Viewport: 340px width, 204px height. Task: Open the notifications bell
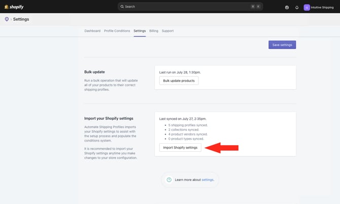tap(297, 8)
